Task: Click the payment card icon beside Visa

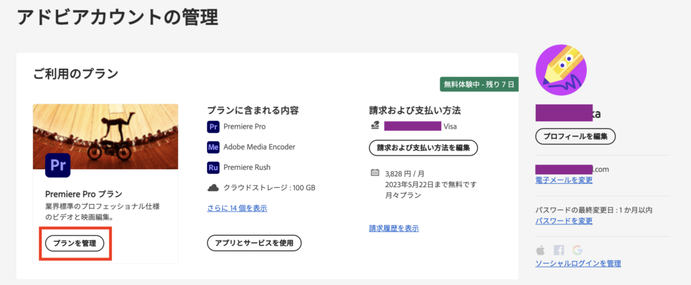Action: click(375, 127)
